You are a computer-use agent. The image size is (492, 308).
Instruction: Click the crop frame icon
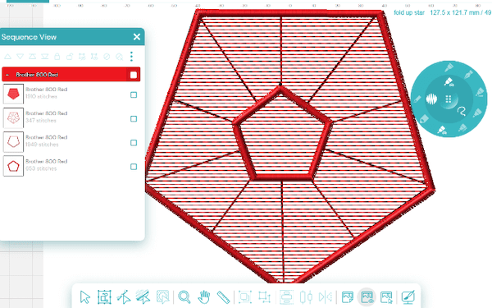(264, 297)
